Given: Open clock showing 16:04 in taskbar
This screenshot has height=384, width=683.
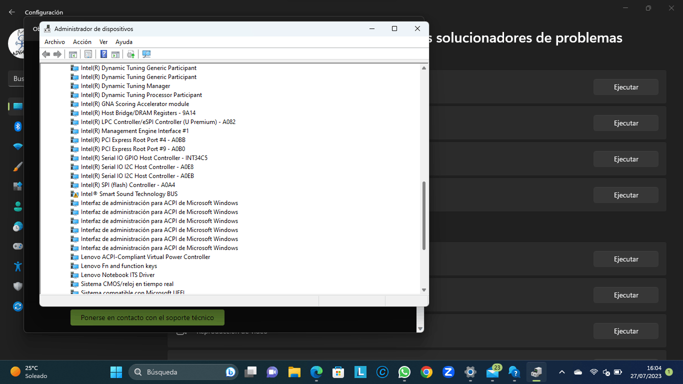Looking at the screenshot, I should click(x=646, y=372).
